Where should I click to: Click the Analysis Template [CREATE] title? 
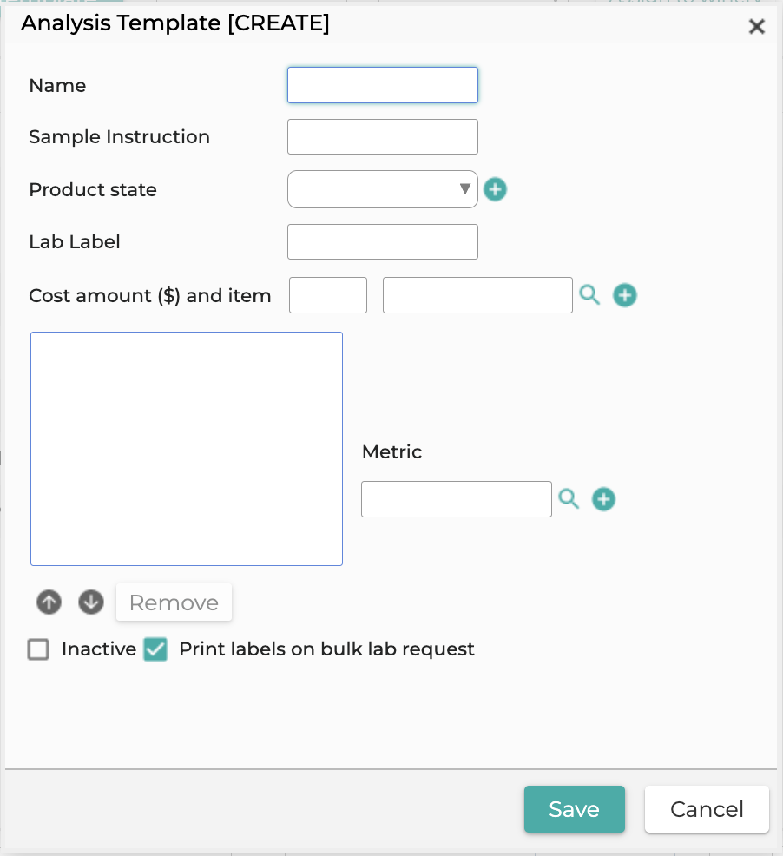pyautogui.click(x=174, y=23)
